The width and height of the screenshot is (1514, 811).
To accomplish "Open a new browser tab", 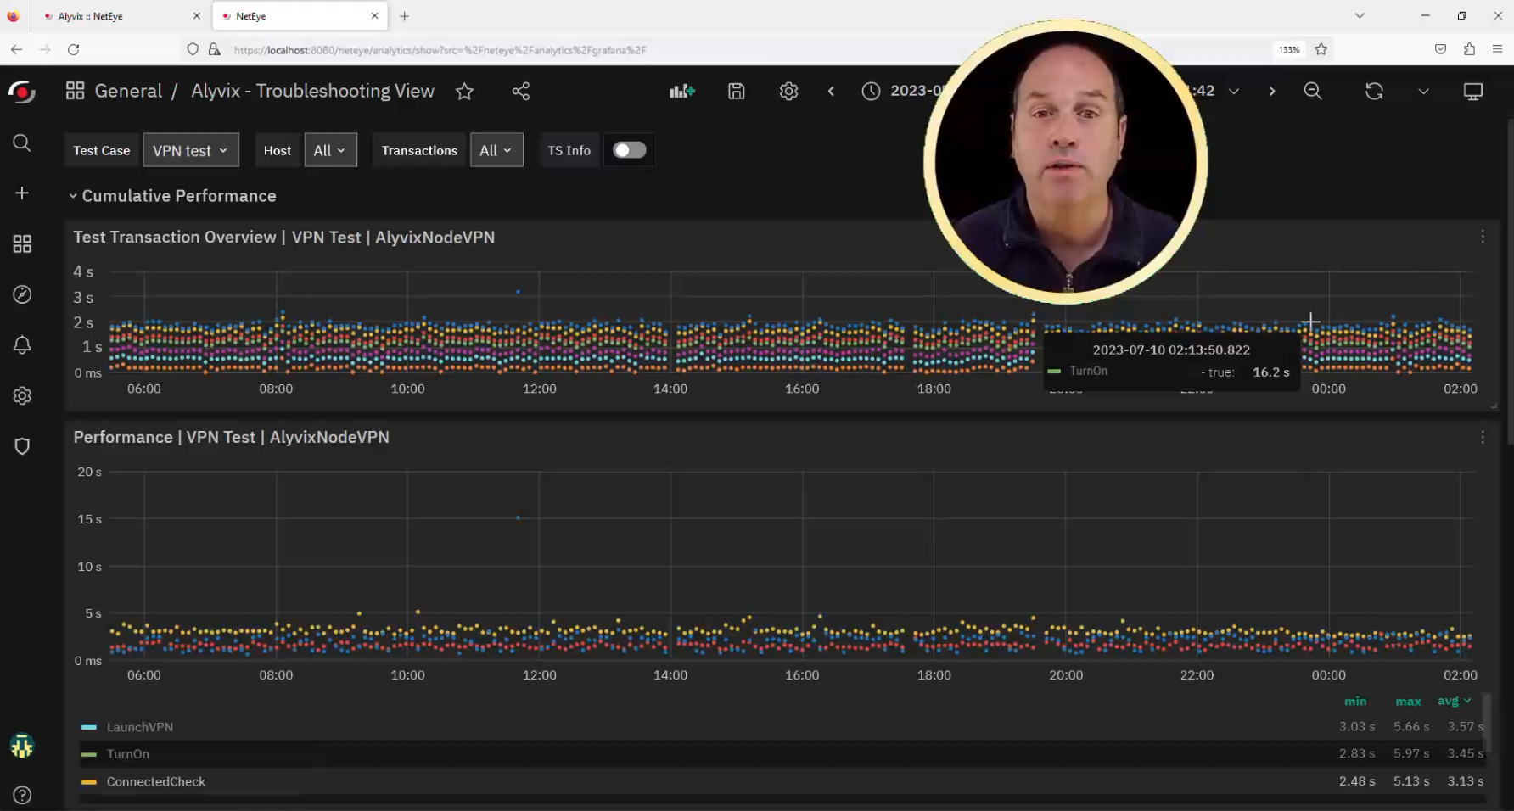I will point(405,16).
